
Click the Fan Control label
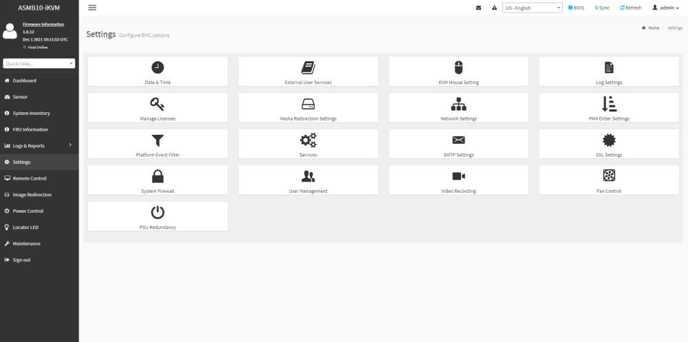(609, 191)
